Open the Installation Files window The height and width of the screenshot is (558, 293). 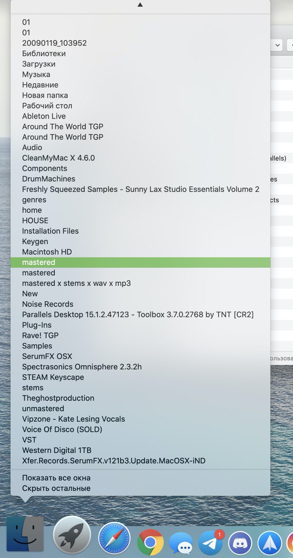pyautogui.click(x=140, y=231)
